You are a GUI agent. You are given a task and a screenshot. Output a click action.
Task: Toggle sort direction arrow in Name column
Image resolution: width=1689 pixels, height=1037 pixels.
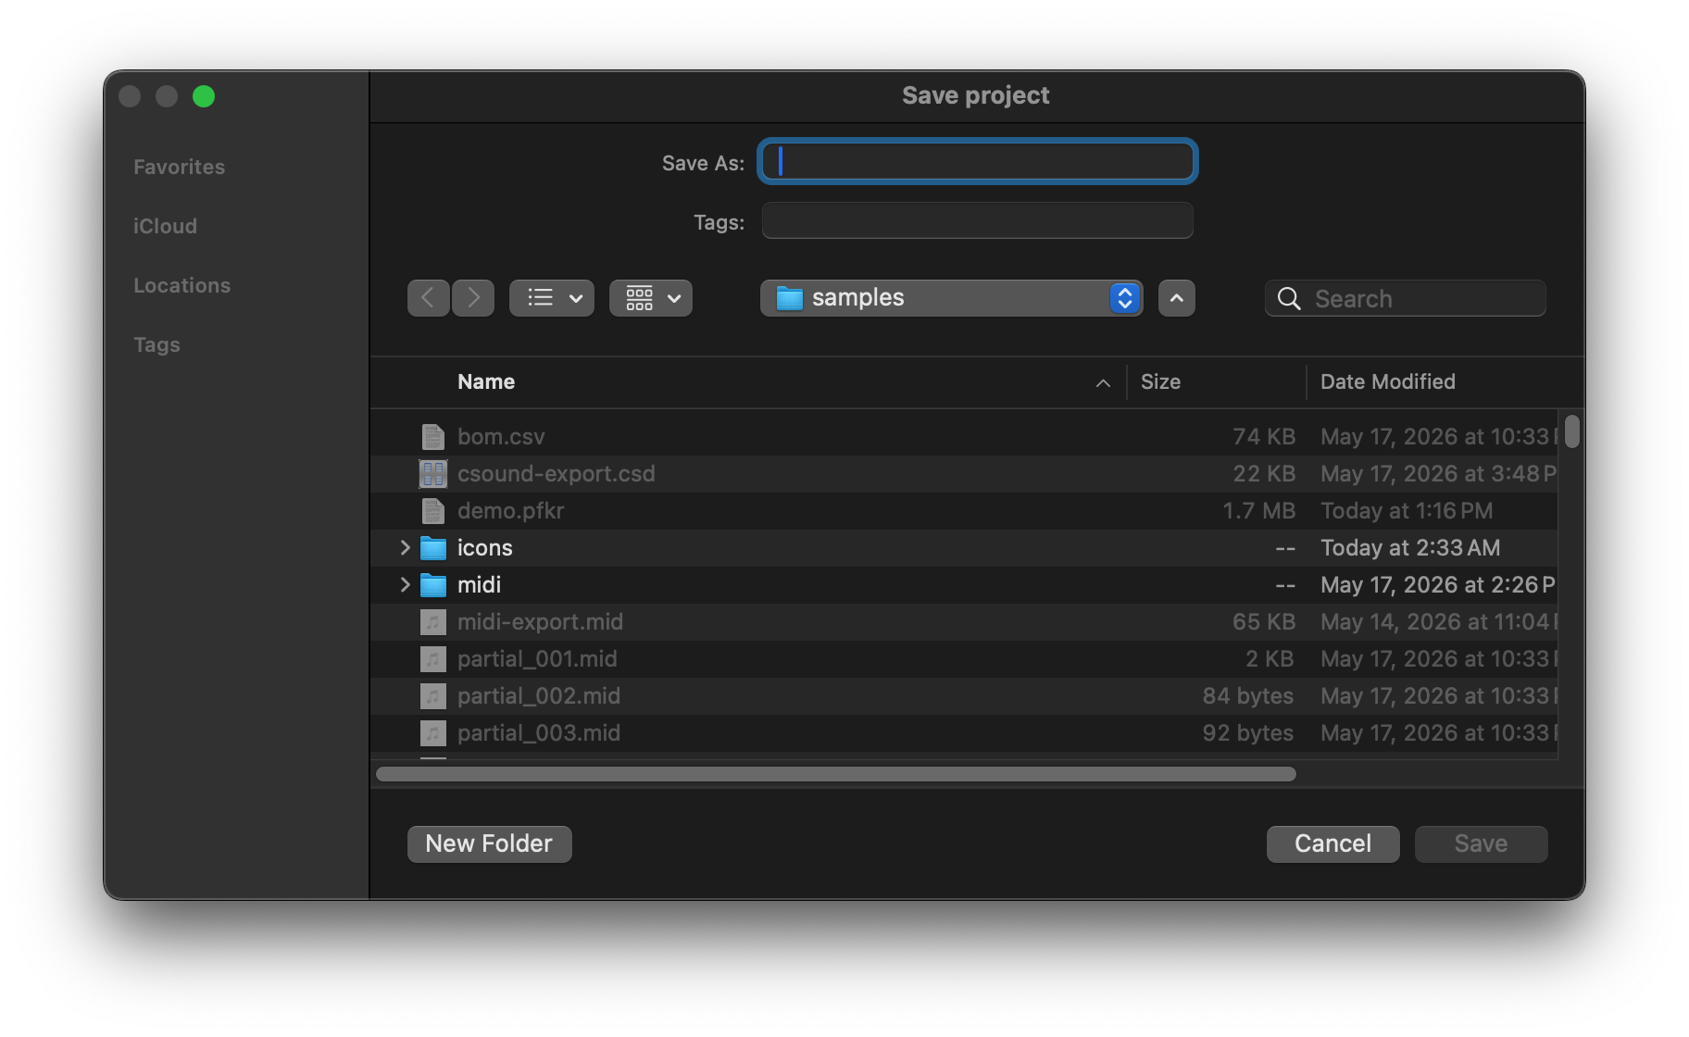tap(1103, 382)
